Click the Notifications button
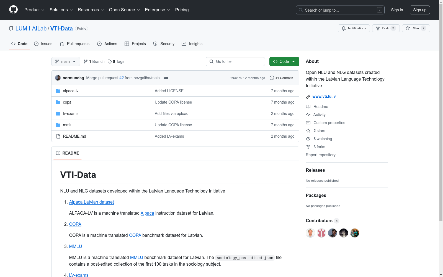This screenshot has height=277, width=443. [354, 28]
